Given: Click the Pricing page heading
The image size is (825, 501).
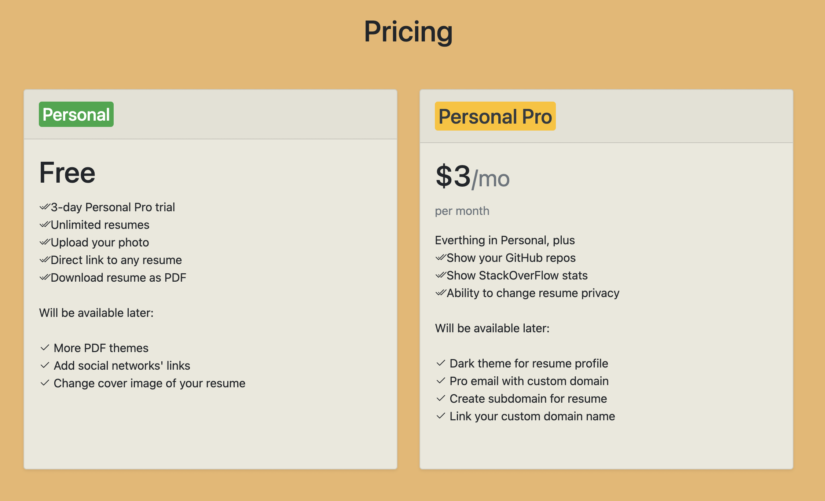Looking at the screenshot, I should pyautogui.click(x=408, y=32).
